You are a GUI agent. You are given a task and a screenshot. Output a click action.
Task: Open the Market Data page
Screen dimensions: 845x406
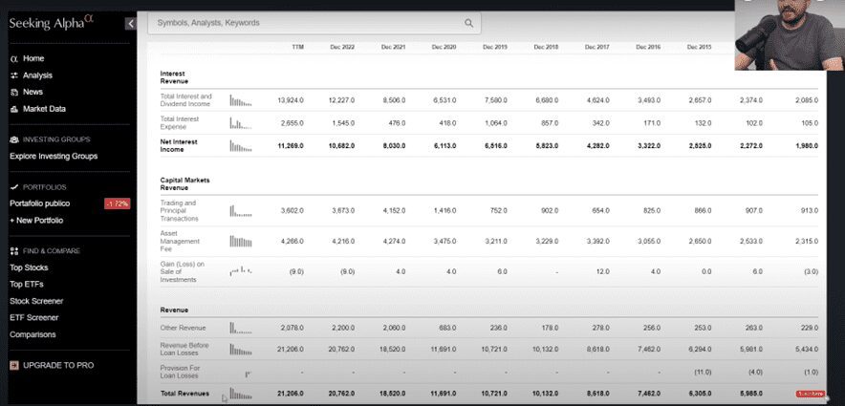pyautogui.click(x=44, y=109)
